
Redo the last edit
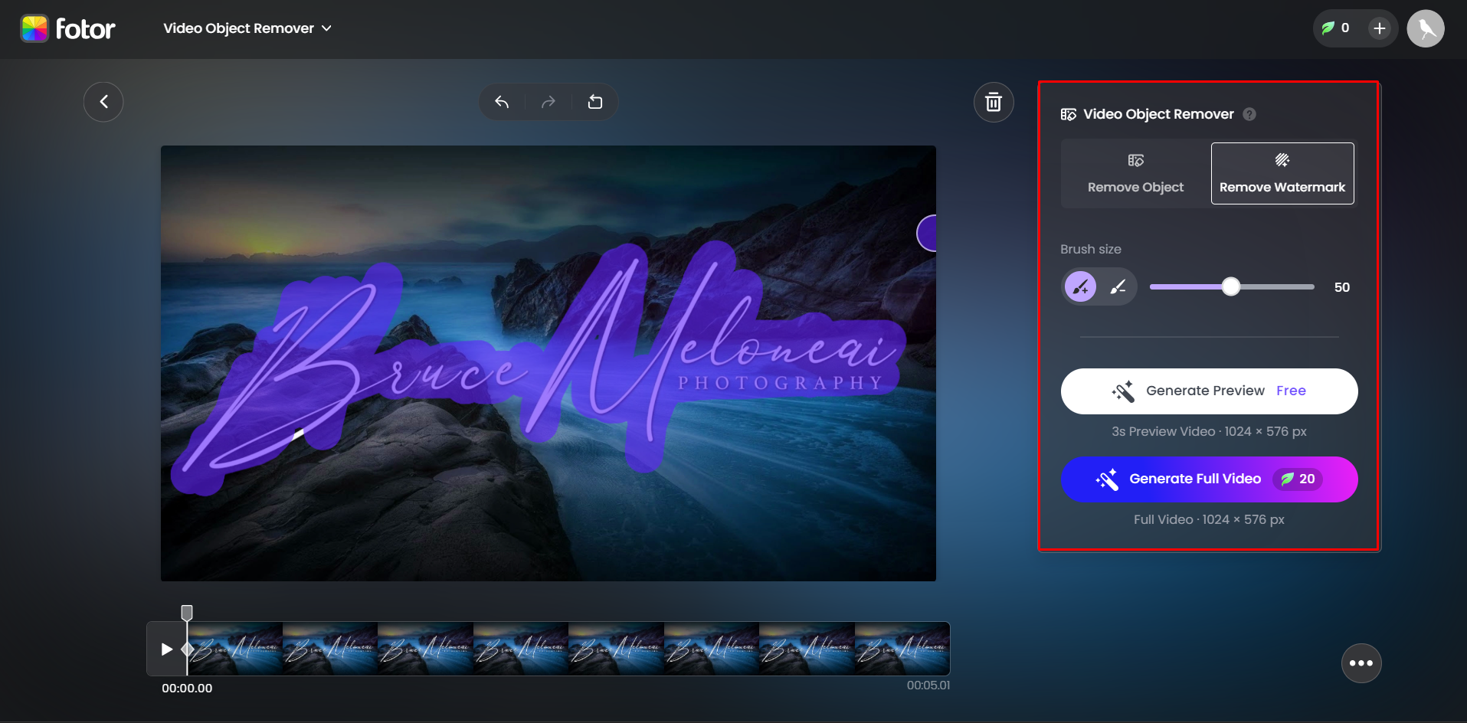tap(548, 101)
